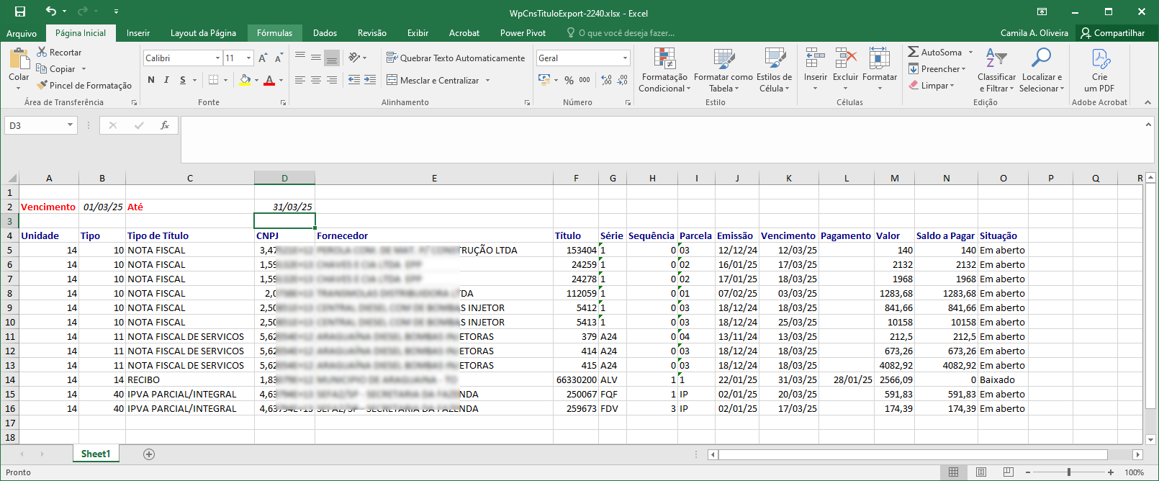Image resolution: width=1159 pixels, height=481 pixels.
Task: Decrease font size with the smaller A
Action: click(x=279, y=58)
